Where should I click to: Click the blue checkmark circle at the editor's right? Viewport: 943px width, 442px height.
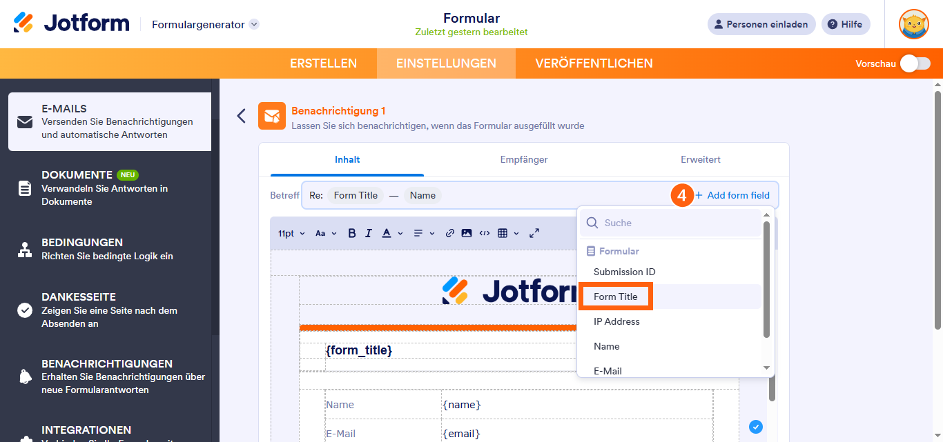coord(756,427)
